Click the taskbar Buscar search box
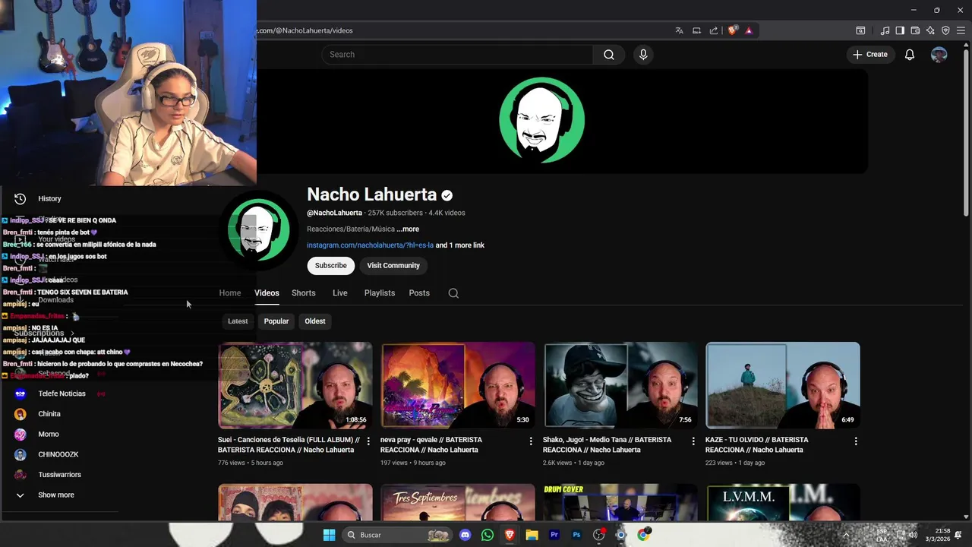This screenshot has height=547, width=972. click(x=397, y=535)
